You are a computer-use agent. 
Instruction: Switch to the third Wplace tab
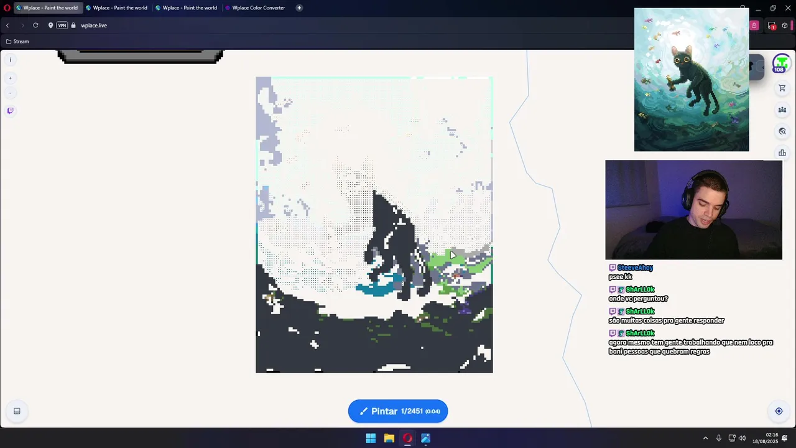pos(187,8)
